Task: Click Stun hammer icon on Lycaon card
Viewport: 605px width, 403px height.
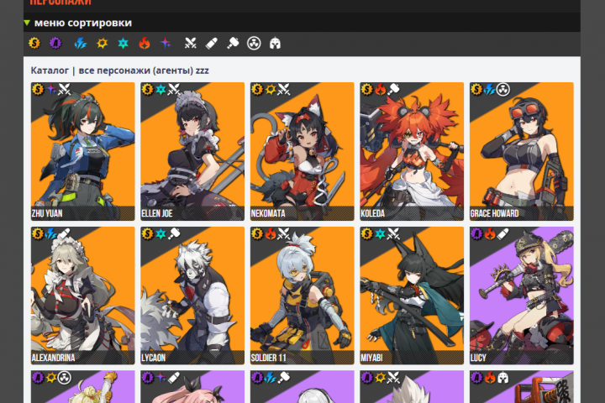Action: pyautogui.click(x=174, y=233)
